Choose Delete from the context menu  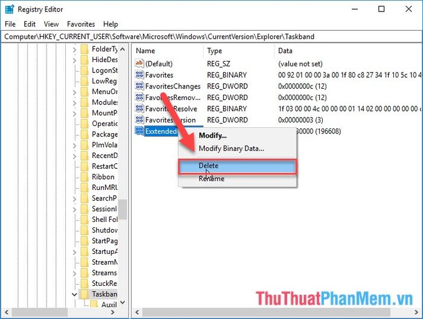(x=237, y=166)
